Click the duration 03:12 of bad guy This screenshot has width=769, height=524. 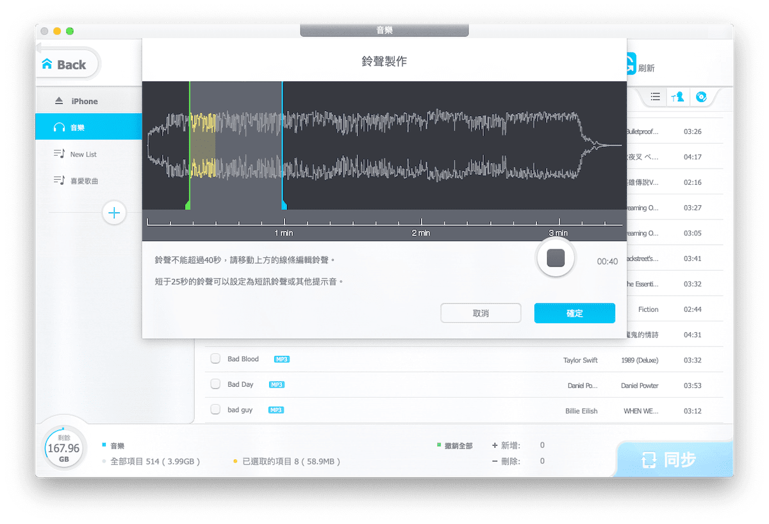pyautogui.click(x=693, y=411)
